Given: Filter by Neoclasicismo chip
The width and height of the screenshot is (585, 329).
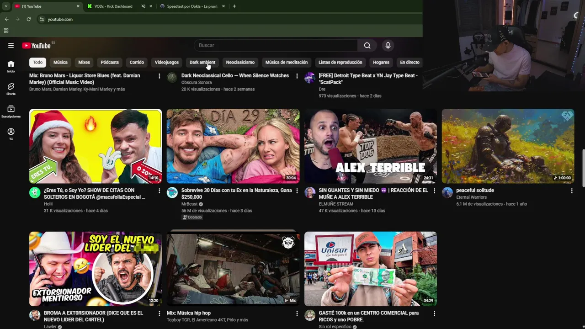Looking at the screenshot, I should [x=240, y=62].
